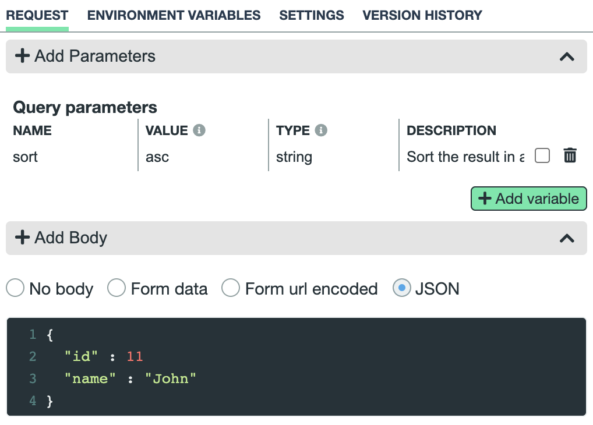Screen dimensions: 593x425
Task: Select the No body radio button
Action: click(x=15, y=288)
